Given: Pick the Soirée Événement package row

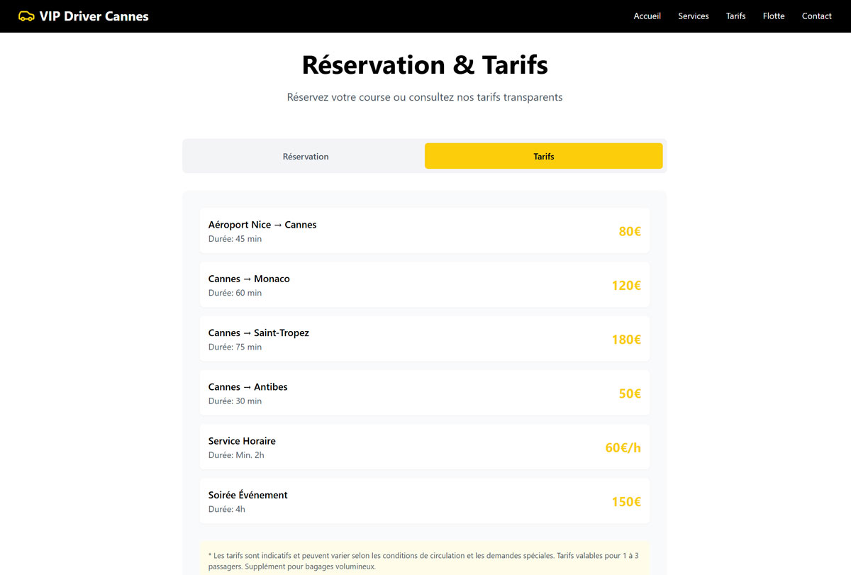Looking at the screenshot, I should click(424, 501).
